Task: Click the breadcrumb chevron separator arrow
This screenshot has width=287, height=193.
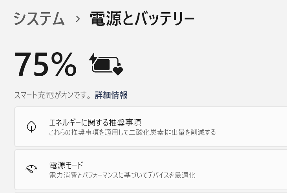Action: (x=78, y=19)
